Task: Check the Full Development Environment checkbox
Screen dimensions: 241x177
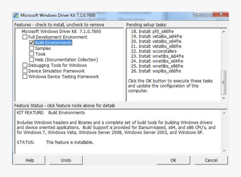Action: [x=25, y=37]
